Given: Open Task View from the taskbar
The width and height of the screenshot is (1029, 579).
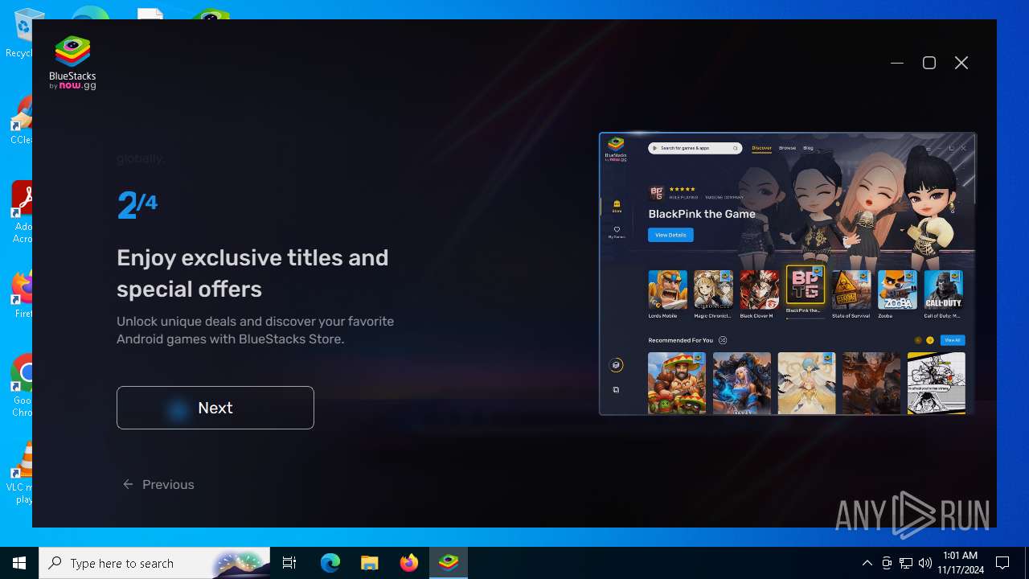Looking at the screenshot, I should [289, 563].
